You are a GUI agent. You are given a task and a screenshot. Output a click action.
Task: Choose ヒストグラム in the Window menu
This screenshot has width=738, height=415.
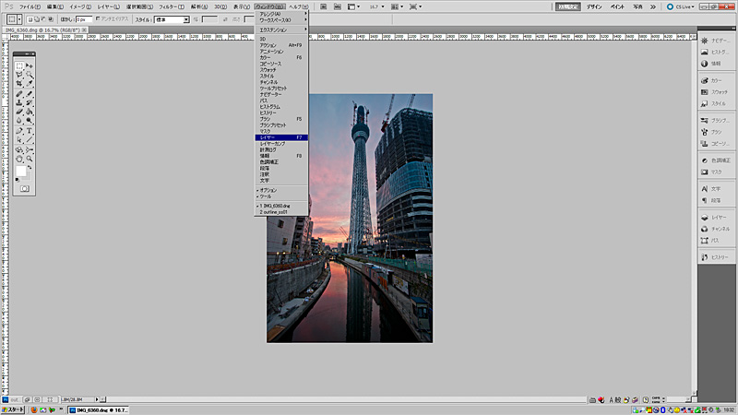tap(281, 107)
